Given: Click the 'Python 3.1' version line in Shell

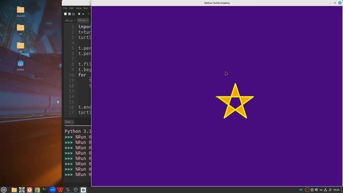Looking at the screenshot, I should [x=78, y=131].
